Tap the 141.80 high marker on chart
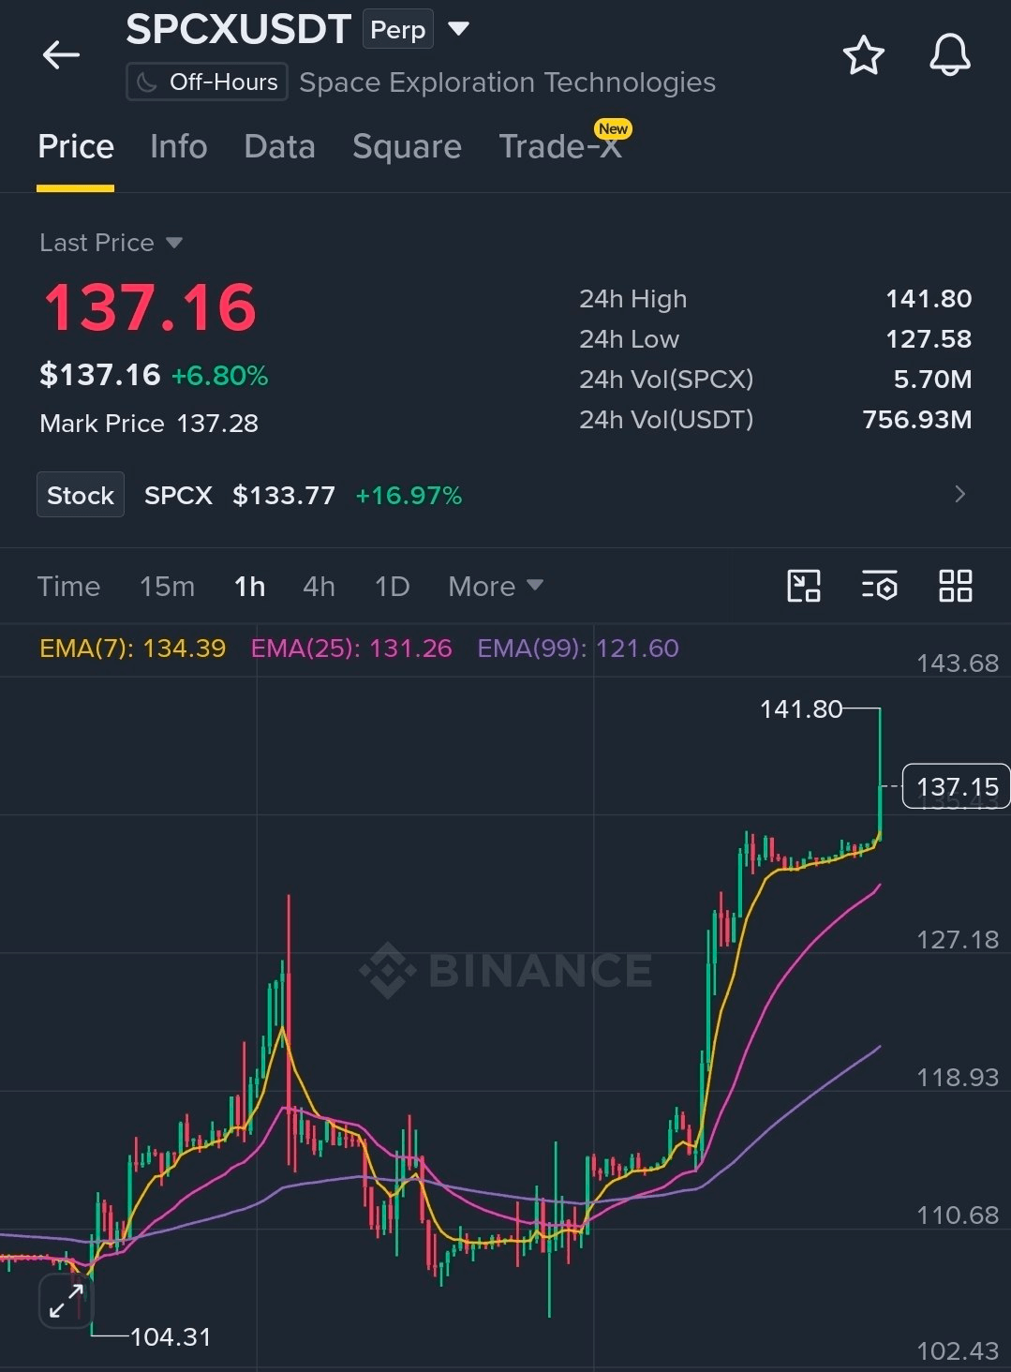This screenshot has height=1372, width=1011. point(801,709)
